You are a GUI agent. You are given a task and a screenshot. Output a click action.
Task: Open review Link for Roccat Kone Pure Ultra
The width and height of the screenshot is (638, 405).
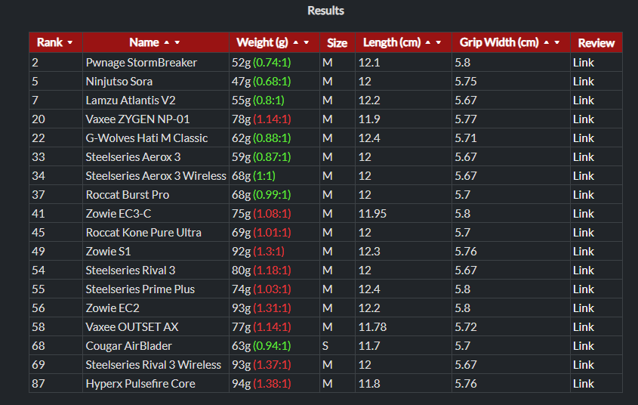click(584, 233)
